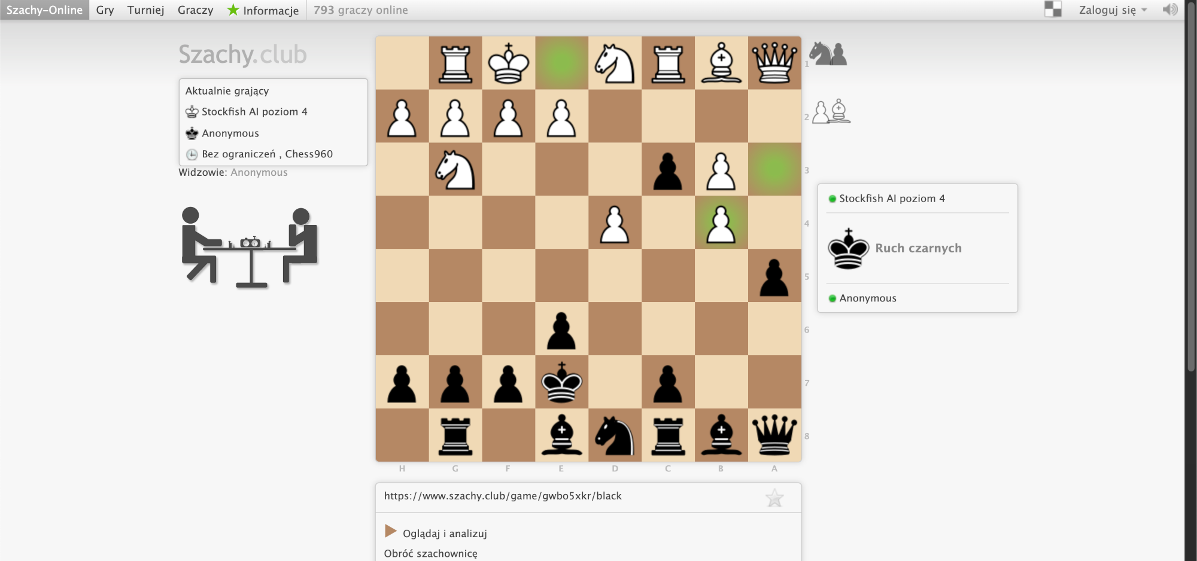Select the black king on E7
The height and width of the screenshot is (561, 1197).
click(561, 382)
